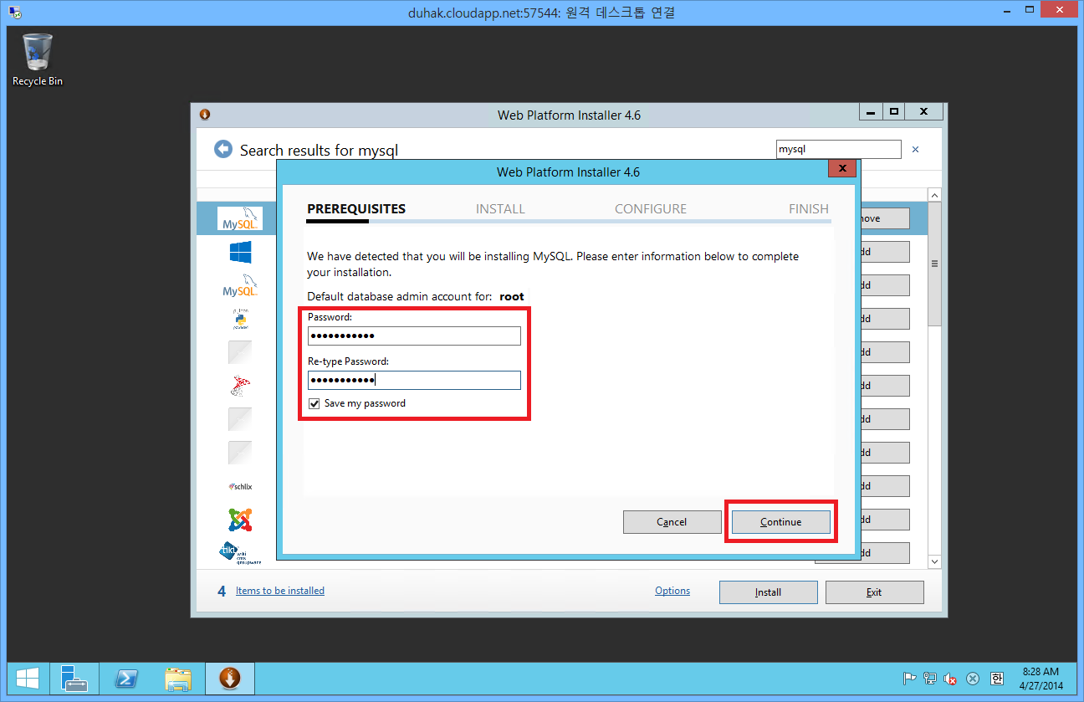Click the Exit button
The width and height of the screenshot is (1084, 702).
(x=874, y=592)
